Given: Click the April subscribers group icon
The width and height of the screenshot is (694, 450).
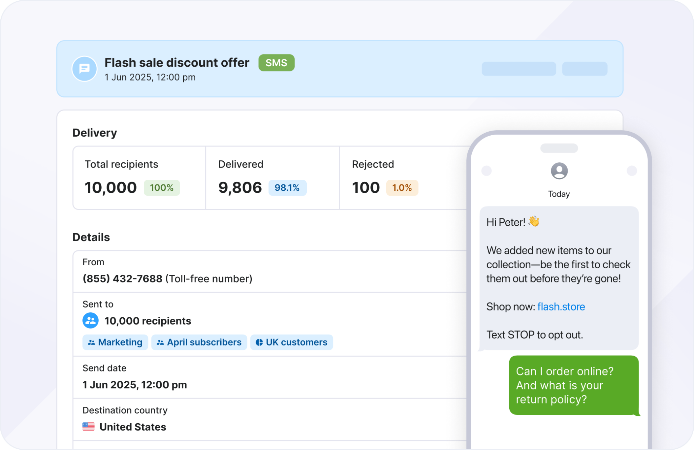Looking at the screenshot, I should pyautogui.click(x=161, y=342).
